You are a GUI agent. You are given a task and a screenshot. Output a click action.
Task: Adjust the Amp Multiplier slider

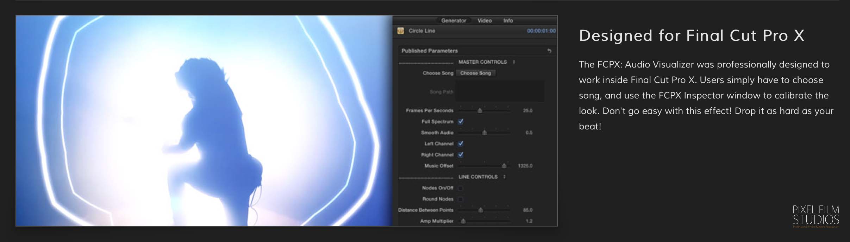(x=463, y=221)
